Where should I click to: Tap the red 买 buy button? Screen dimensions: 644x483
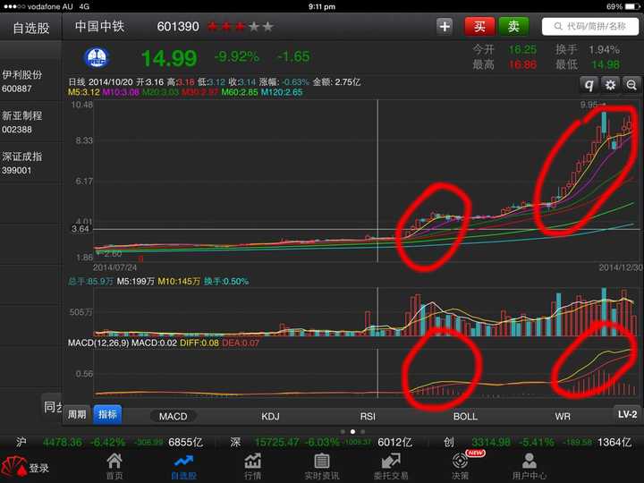(x=479, y=27)
